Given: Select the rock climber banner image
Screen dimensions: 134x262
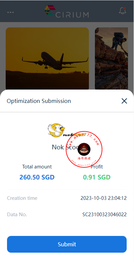Looking at the screenshot, I should [112, 59].
